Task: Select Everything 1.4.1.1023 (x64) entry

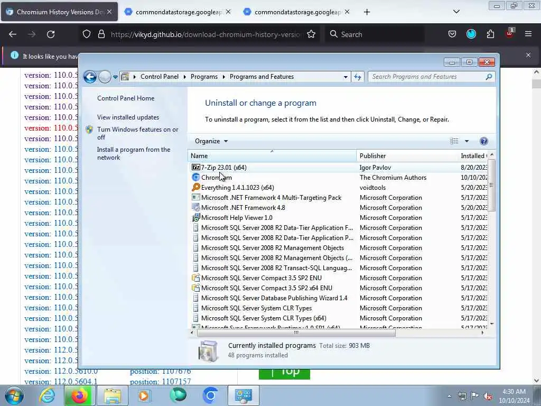Action: [232, 188]
